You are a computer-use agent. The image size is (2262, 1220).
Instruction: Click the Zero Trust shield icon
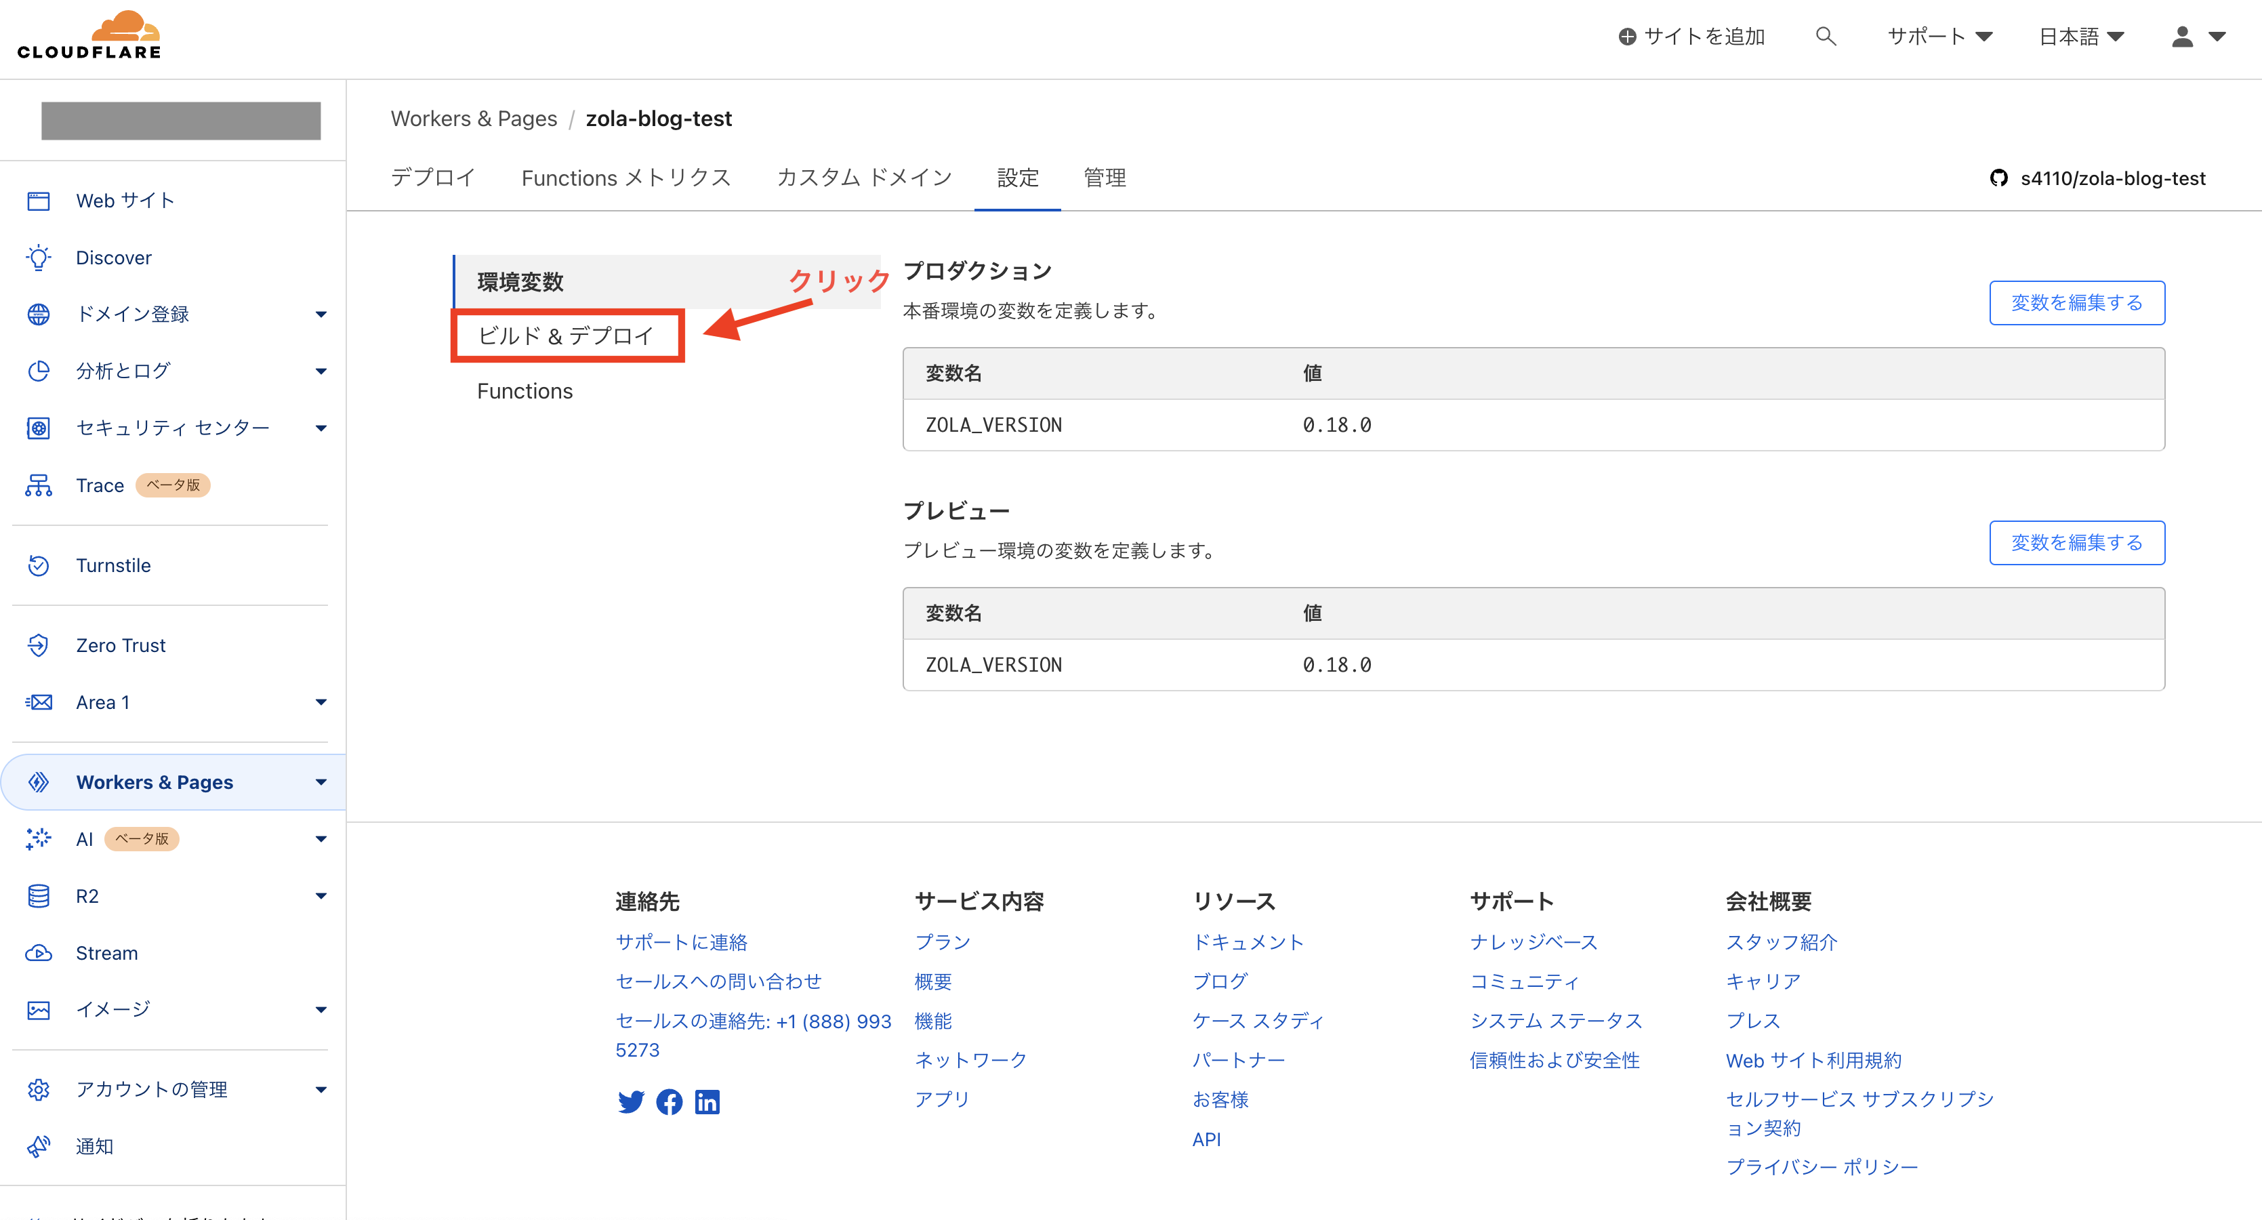pyautogui.click(x=38, y=645)
